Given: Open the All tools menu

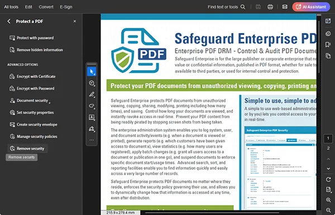Looking at the screenshot, I should pyautogui.click(x=11, y=7).
